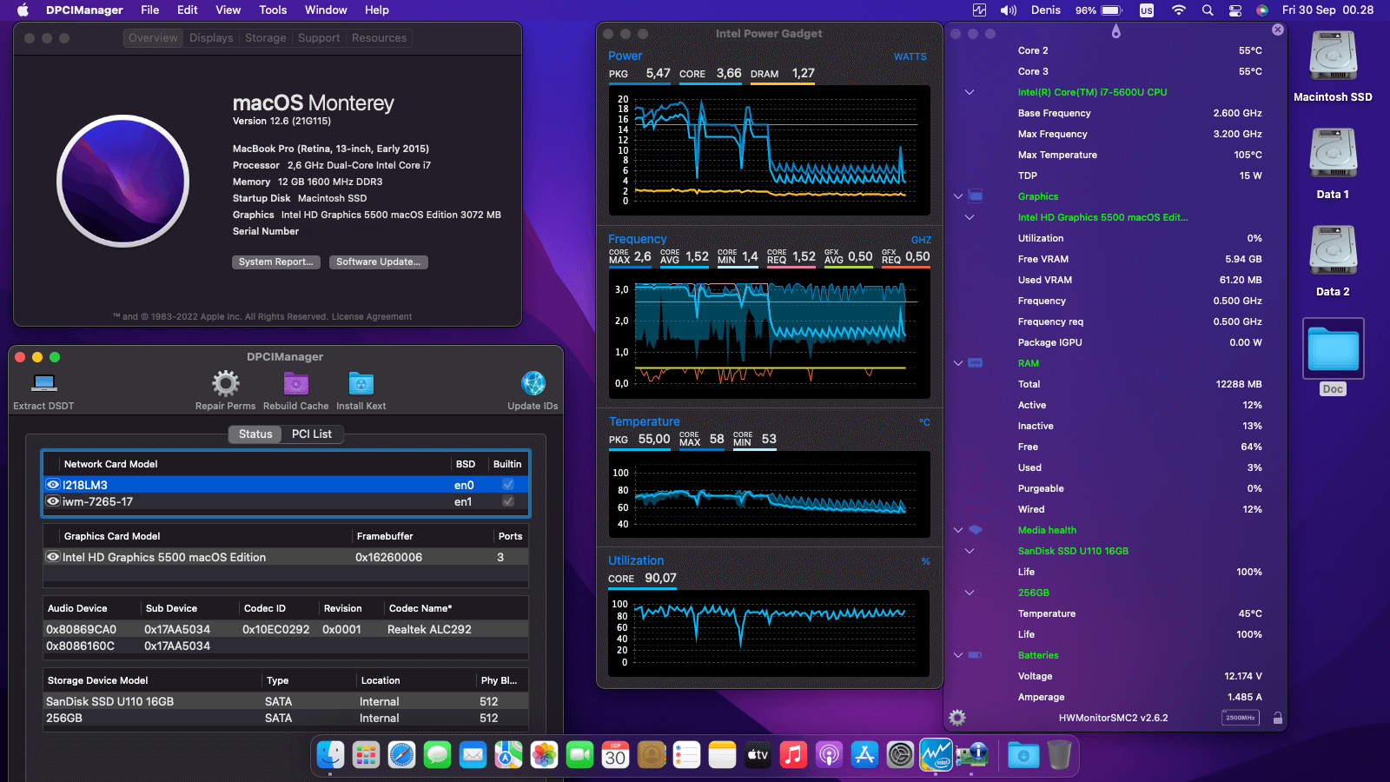
Task: Open Maps from the Dock
Action: [x=508, y=754]
